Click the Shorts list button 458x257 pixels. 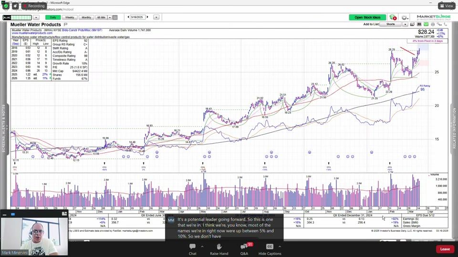tap(391, 24)
